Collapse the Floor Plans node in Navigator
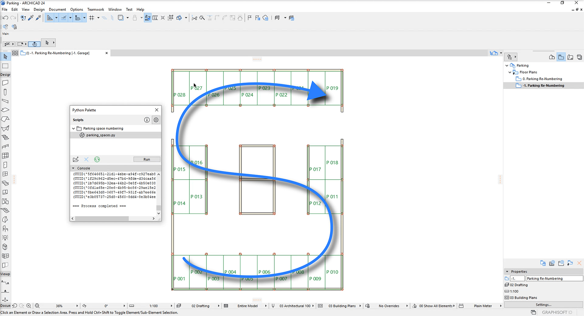584x316 pixels. tap(510, 72)
